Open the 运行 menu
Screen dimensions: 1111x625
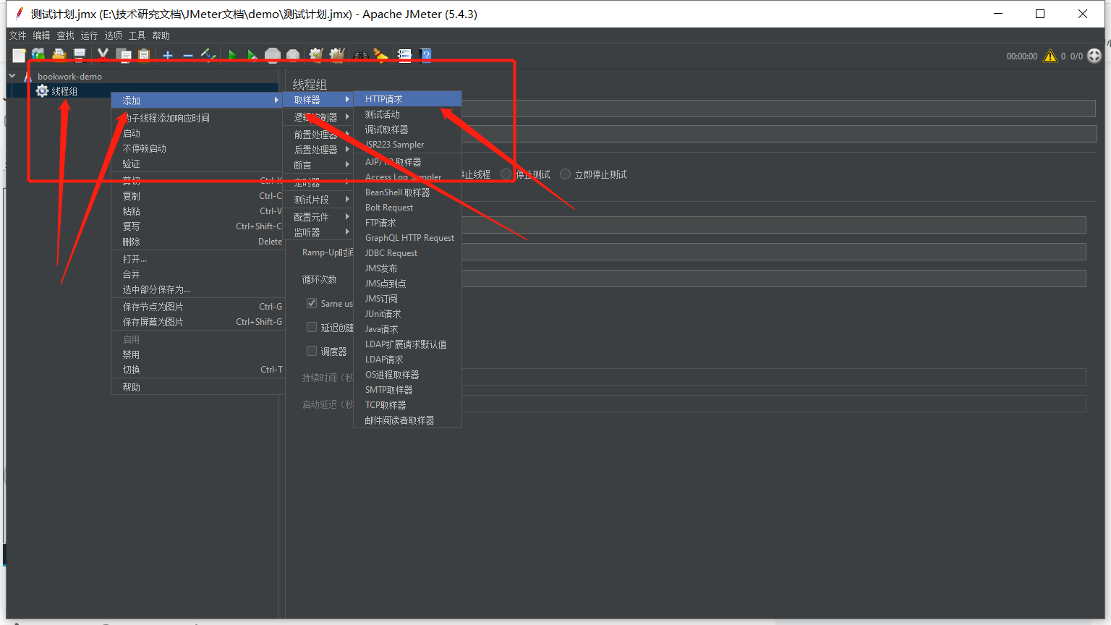(89, 35)
